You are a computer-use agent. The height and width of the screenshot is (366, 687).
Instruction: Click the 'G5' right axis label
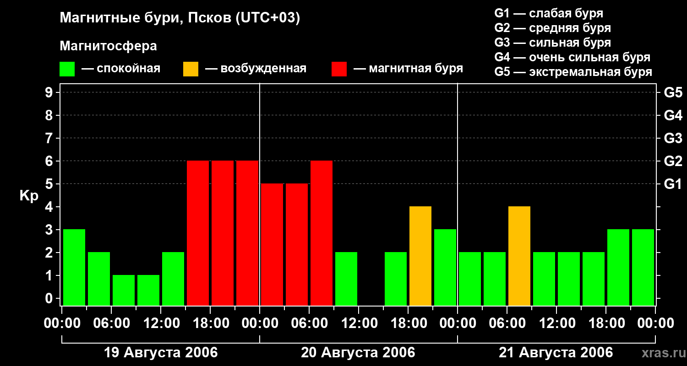tap(673, 92)
